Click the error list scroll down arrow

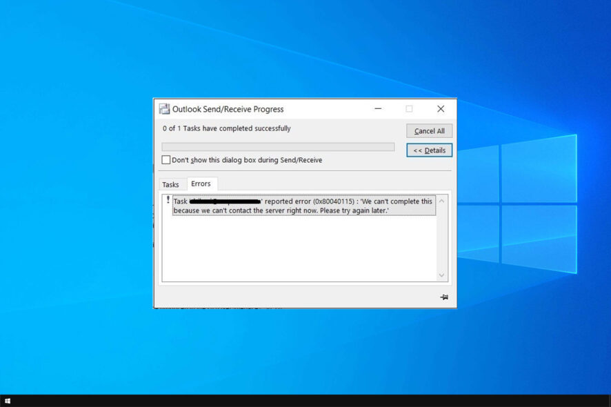click(x=441, y=275)
